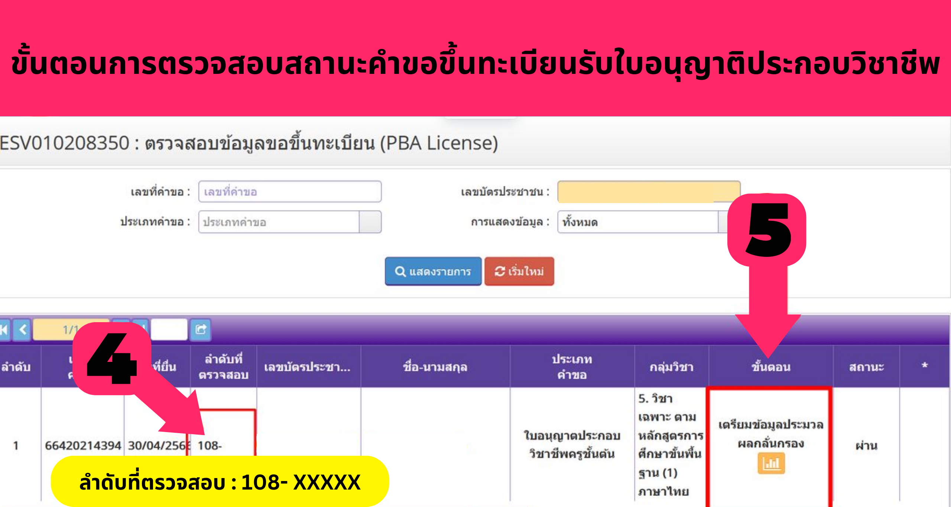The width and height of the screenshot is (951, 507).
Task: Click the เลขที่คำขอ input field
Action: click(x=290, y=192)
